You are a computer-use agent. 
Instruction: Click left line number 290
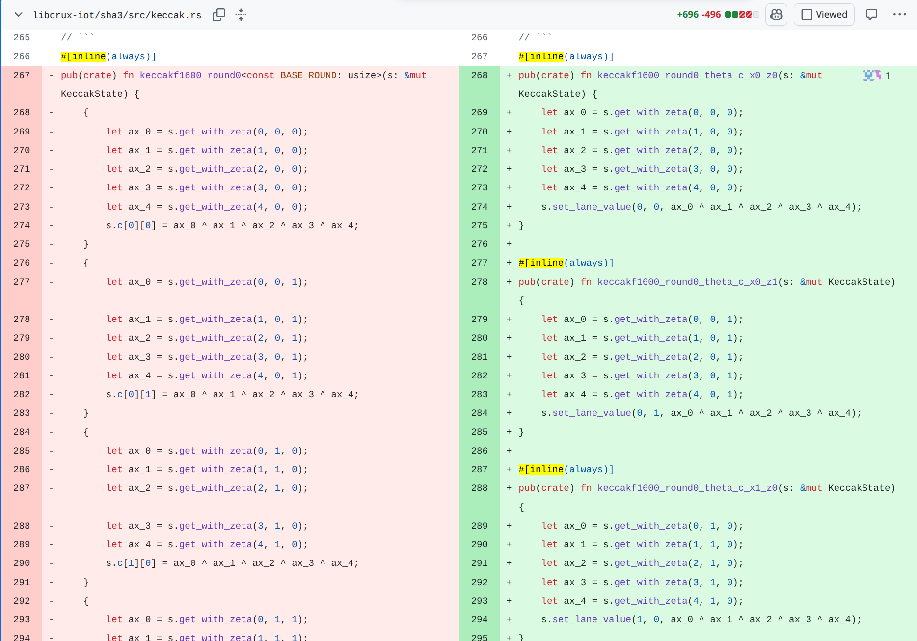coord(22,563)
